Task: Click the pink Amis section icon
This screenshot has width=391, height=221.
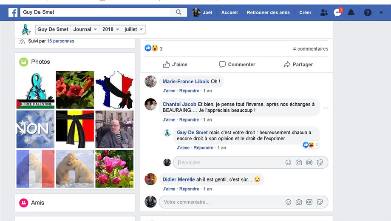Action: [24, 203]
